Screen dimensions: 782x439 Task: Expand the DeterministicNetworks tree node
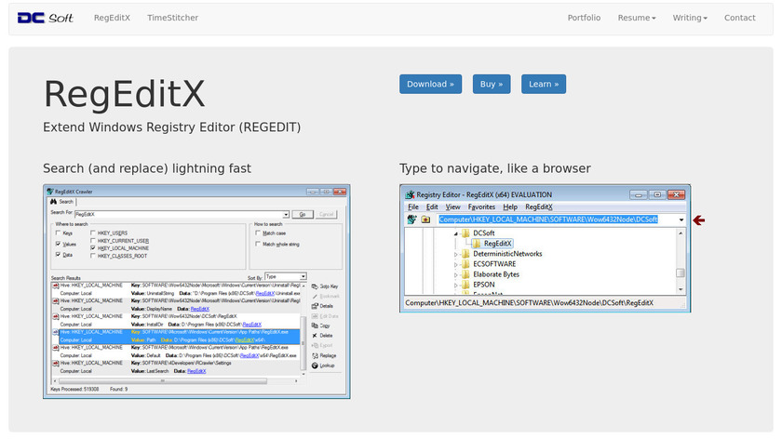click(456, 254)
